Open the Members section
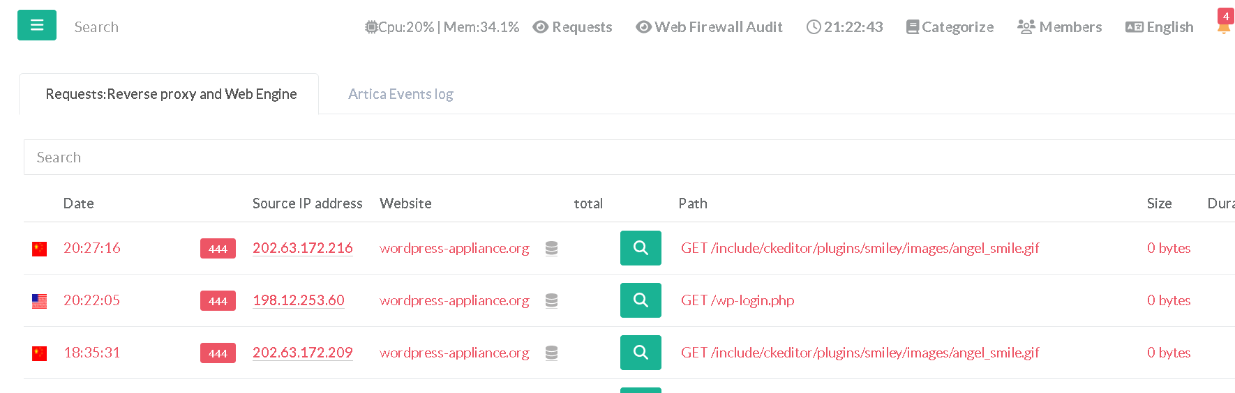 pyautogui.click(x=1059, y=27)
